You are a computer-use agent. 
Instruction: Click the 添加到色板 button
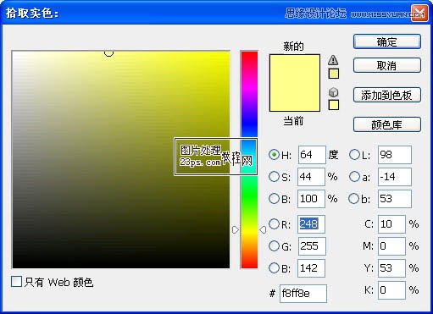point(387,95)
